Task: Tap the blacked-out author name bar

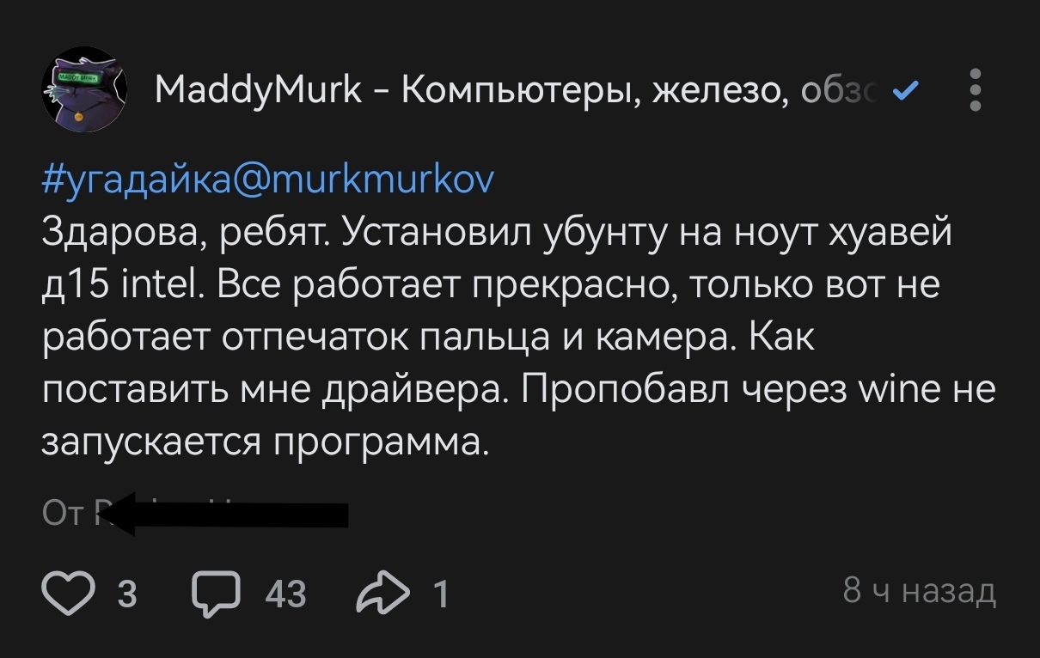Action: (x=232, y=514)
